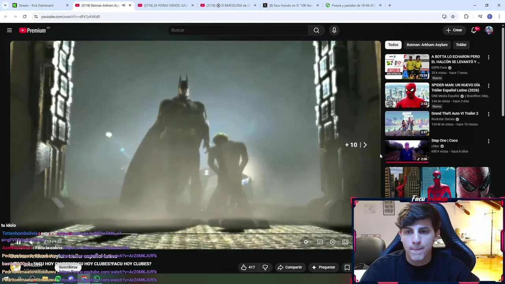This screenshot has width=505, height=284.
Task: Toggle the autoplay switch in the player
Action: click(x=306, y=242)
